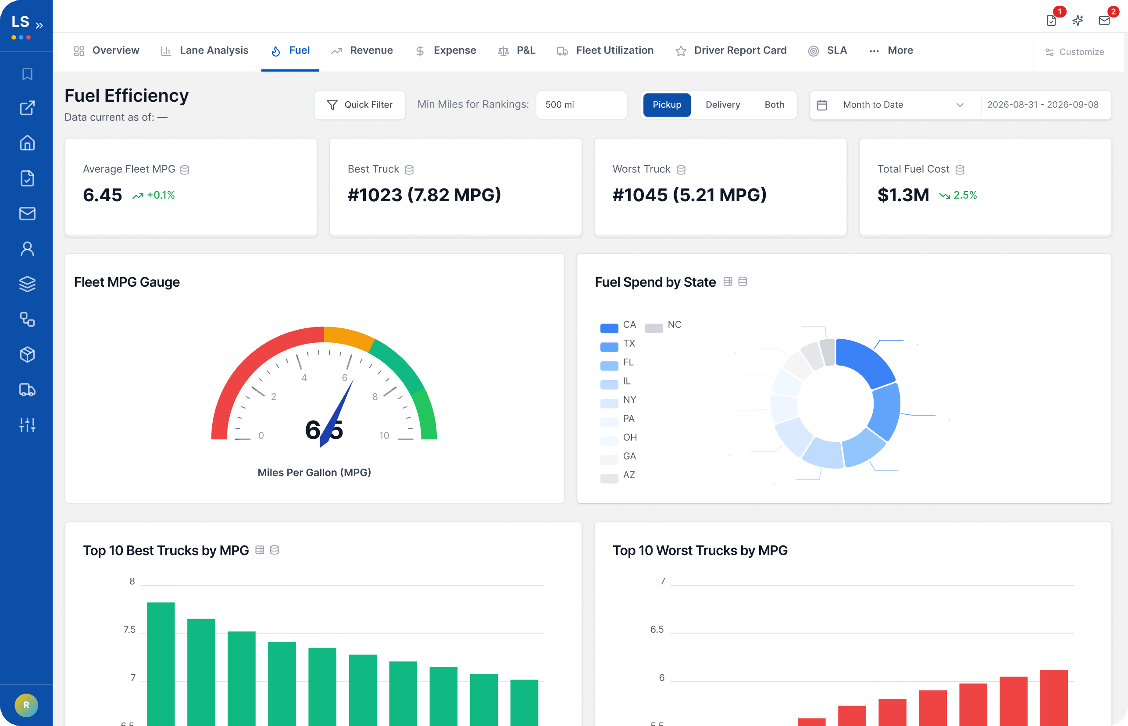This screenshot has height=726, width=1128.
Task: Click the AZ color swatch in legend
Action: [609, 478]
